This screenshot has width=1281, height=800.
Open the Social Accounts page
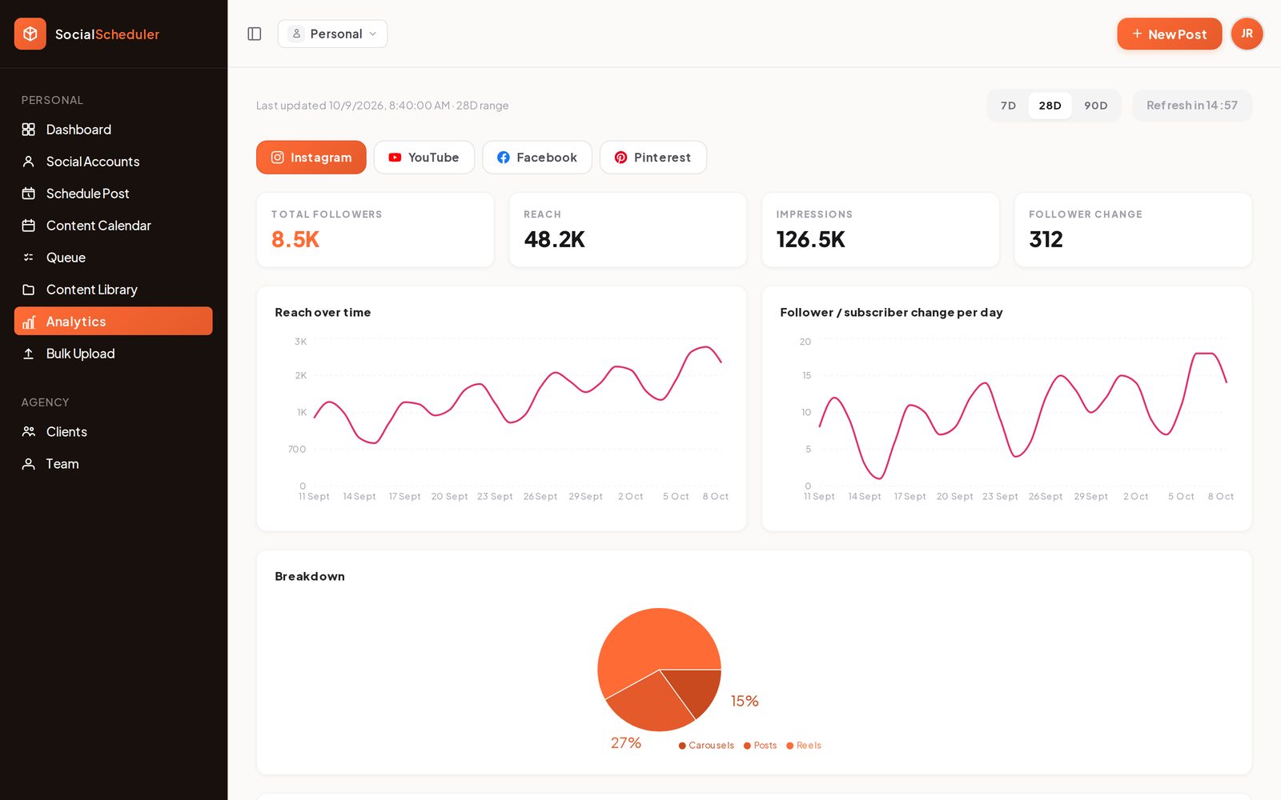(x=114, y=162)
